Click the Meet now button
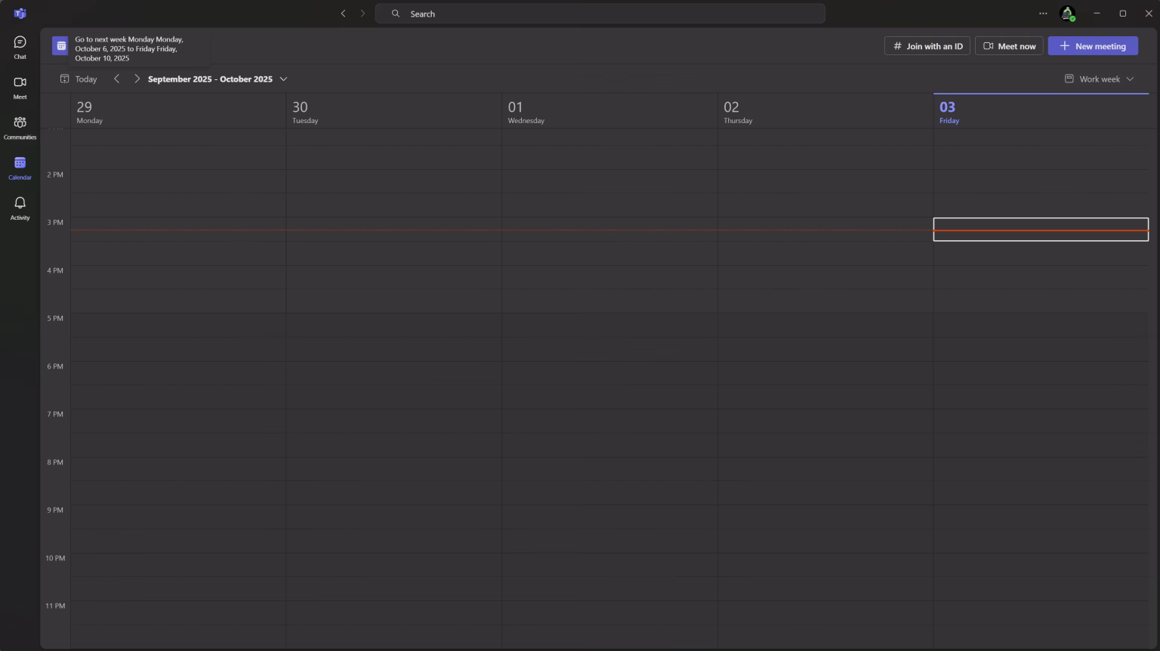The image size is (1160, 651). [x=1009, y=46]
